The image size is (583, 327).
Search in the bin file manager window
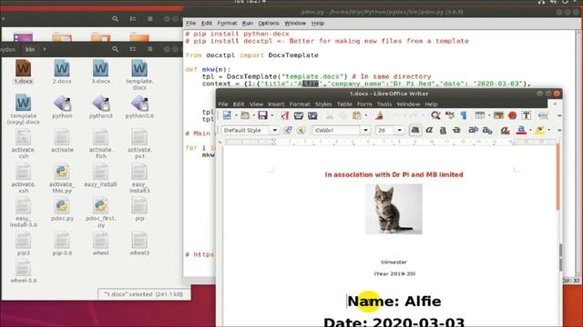(116, 49)
